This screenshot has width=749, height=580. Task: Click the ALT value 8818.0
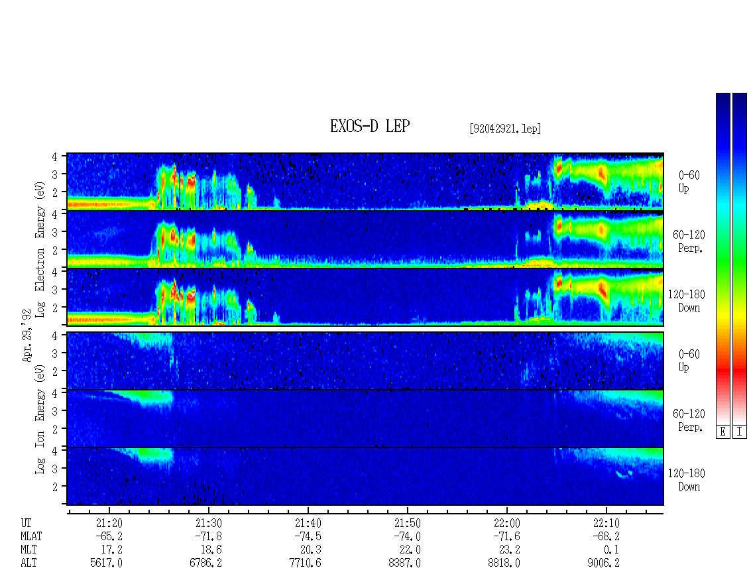[x=504, y=563]
